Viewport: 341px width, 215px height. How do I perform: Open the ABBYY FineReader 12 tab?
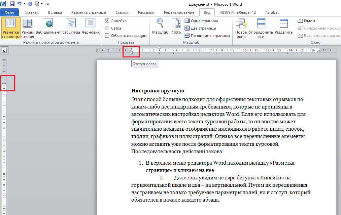point(238,12)
